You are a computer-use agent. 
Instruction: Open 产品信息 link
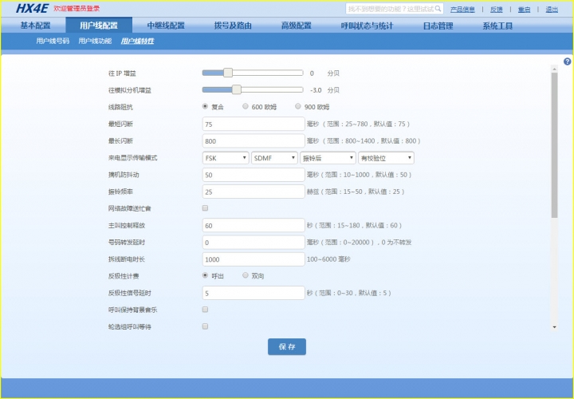462,9
